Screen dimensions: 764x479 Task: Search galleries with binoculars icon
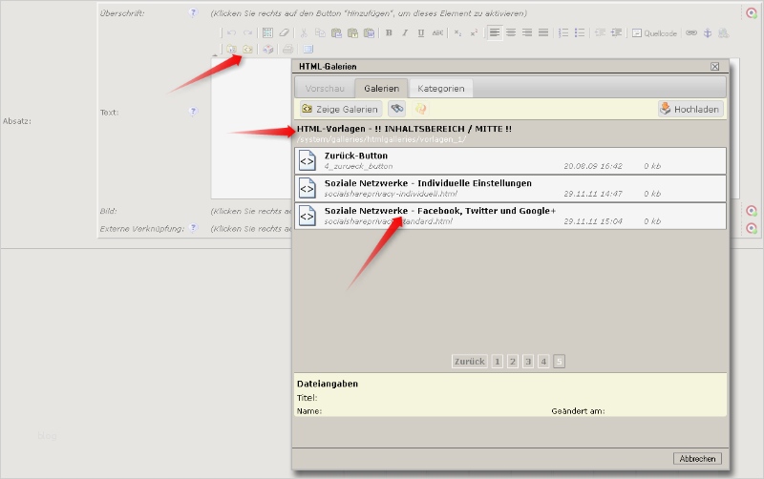click(397, 109)
